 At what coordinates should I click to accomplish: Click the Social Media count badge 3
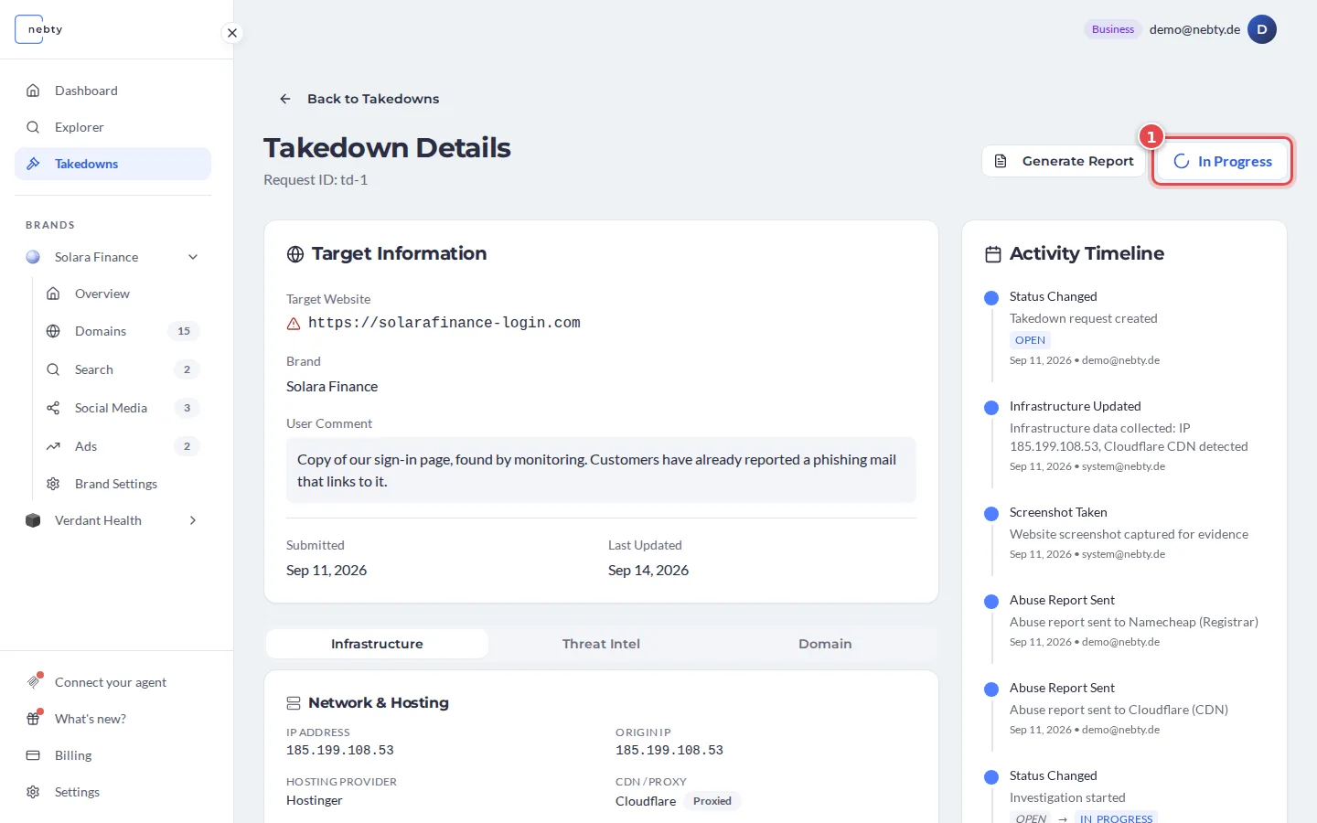(x=187, y=408)
